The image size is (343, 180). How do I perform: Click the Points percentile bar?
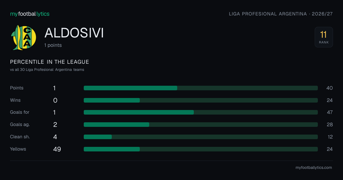(x=201, y=88)
